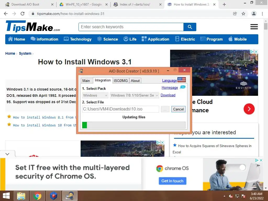
Task: Open the Science navigation item
Action: point(108,39)
